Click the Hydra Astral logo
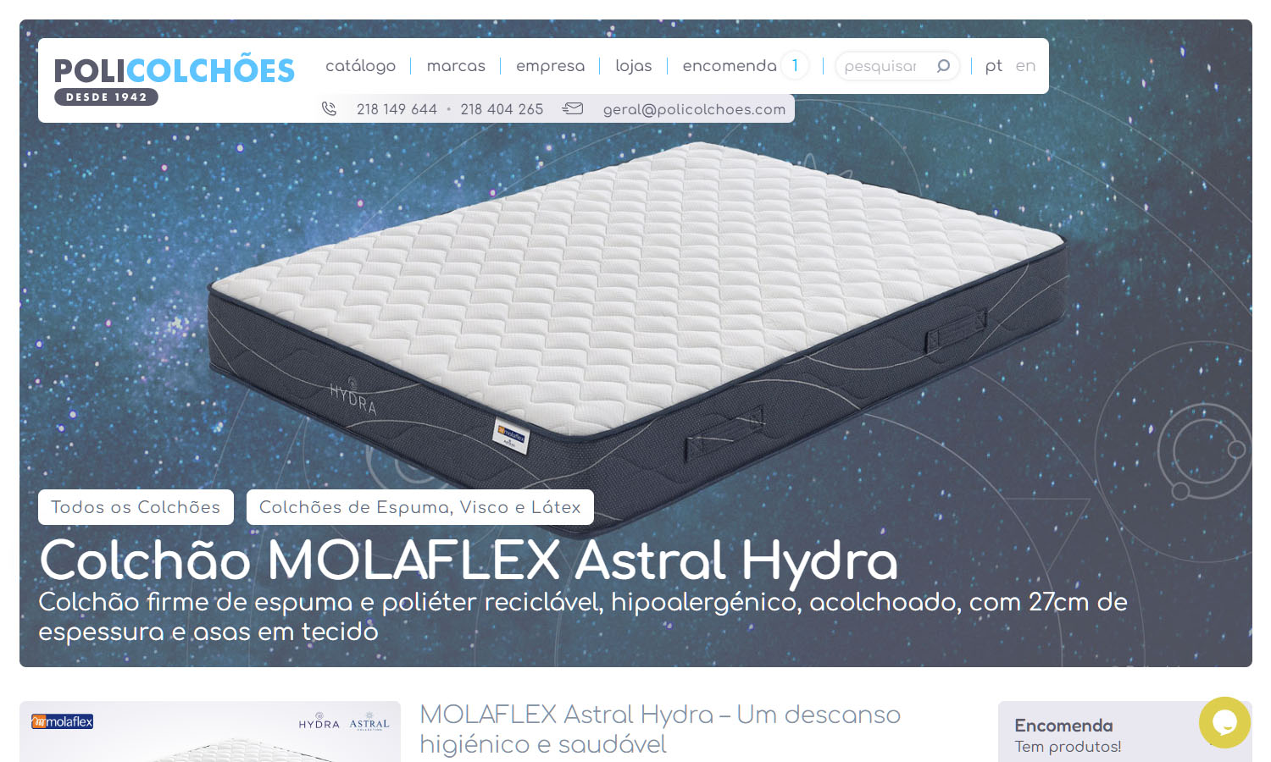This screenshot has height=762, width=1271. coord(344,721)
